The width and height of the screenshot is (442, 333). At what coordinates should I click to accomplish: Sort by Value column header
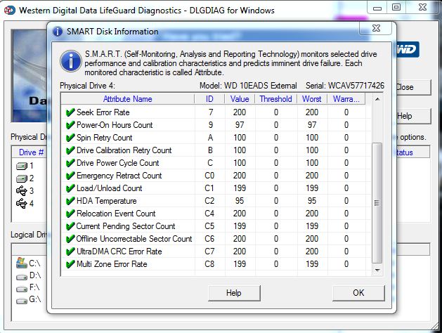pyautogui.click(x=240, y=99)
